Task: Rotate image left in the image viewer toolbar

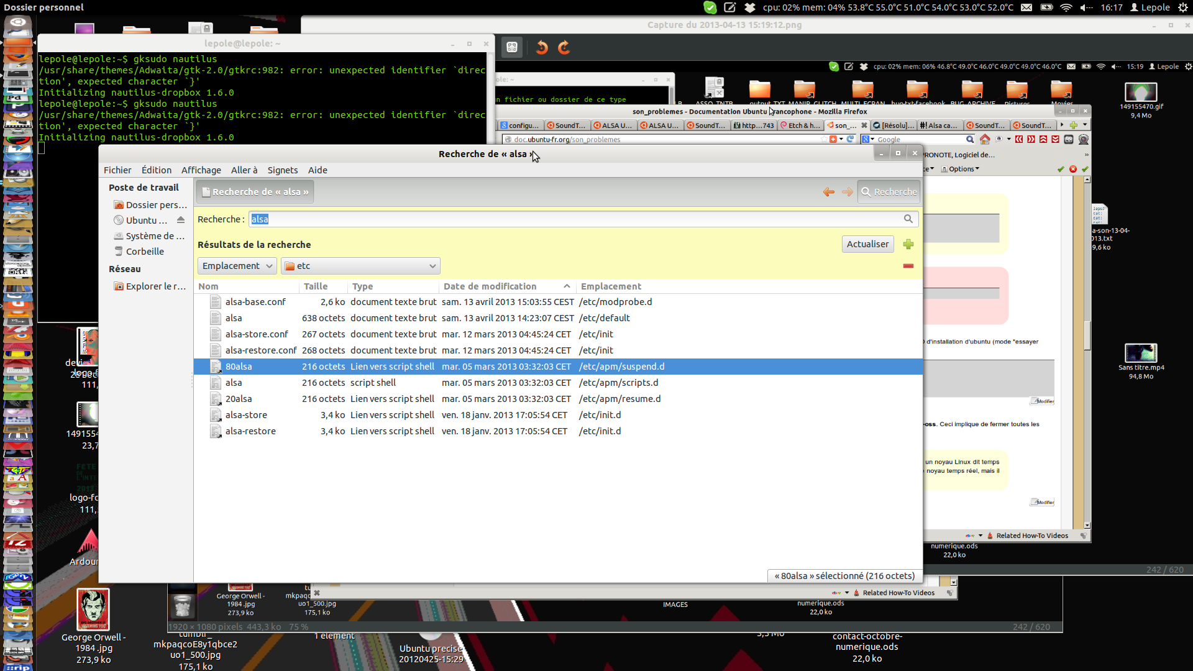Action: coord(542,47)
